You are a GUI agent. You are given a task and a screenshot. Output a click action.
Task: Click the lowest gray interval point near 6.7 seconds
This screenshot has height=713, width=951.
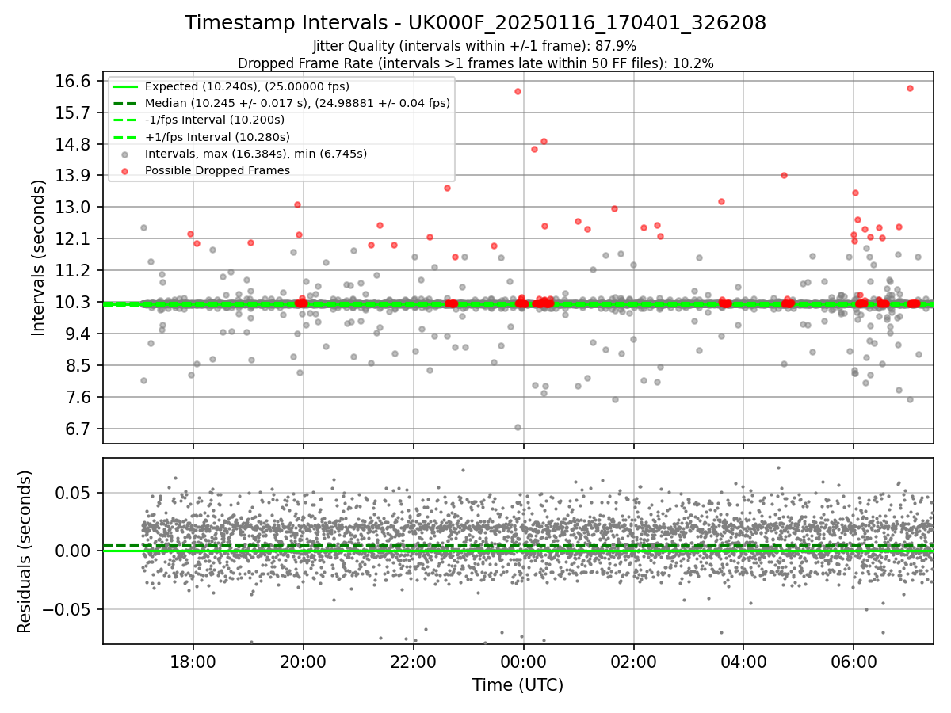point(518,427)
